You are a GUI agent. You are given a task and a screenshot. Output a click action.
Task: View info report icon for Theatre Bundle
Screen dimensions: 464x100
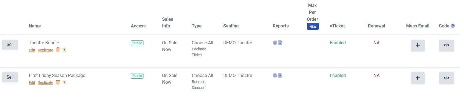275,43
